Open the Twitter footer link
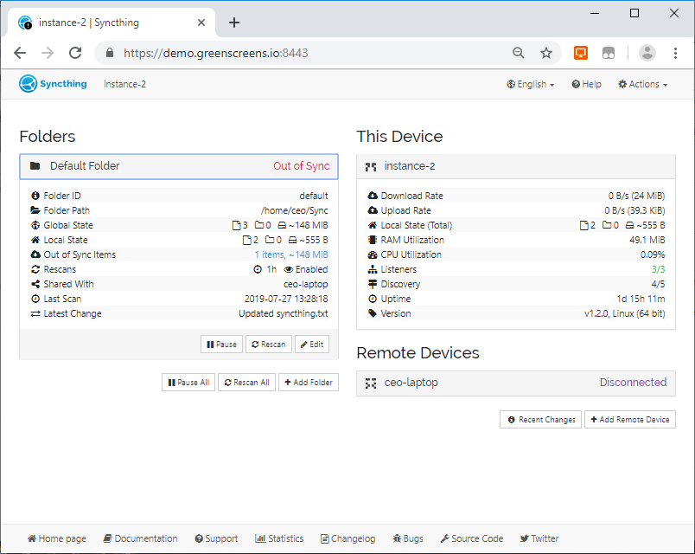 pos(539,538)
